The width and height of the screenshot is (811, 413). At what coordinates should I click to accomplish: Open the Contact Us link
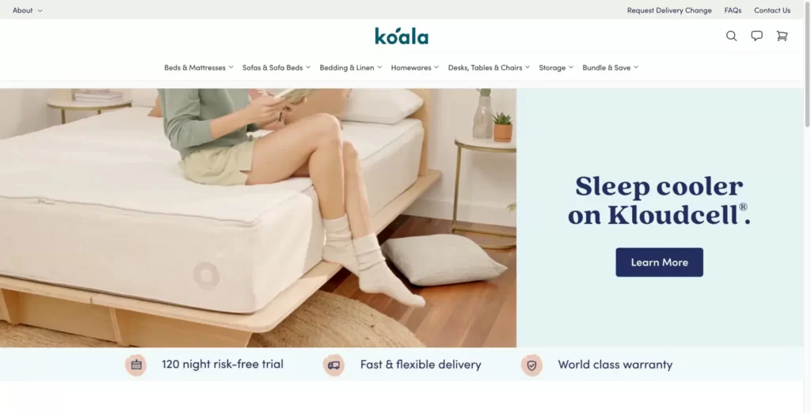(771, 10)
